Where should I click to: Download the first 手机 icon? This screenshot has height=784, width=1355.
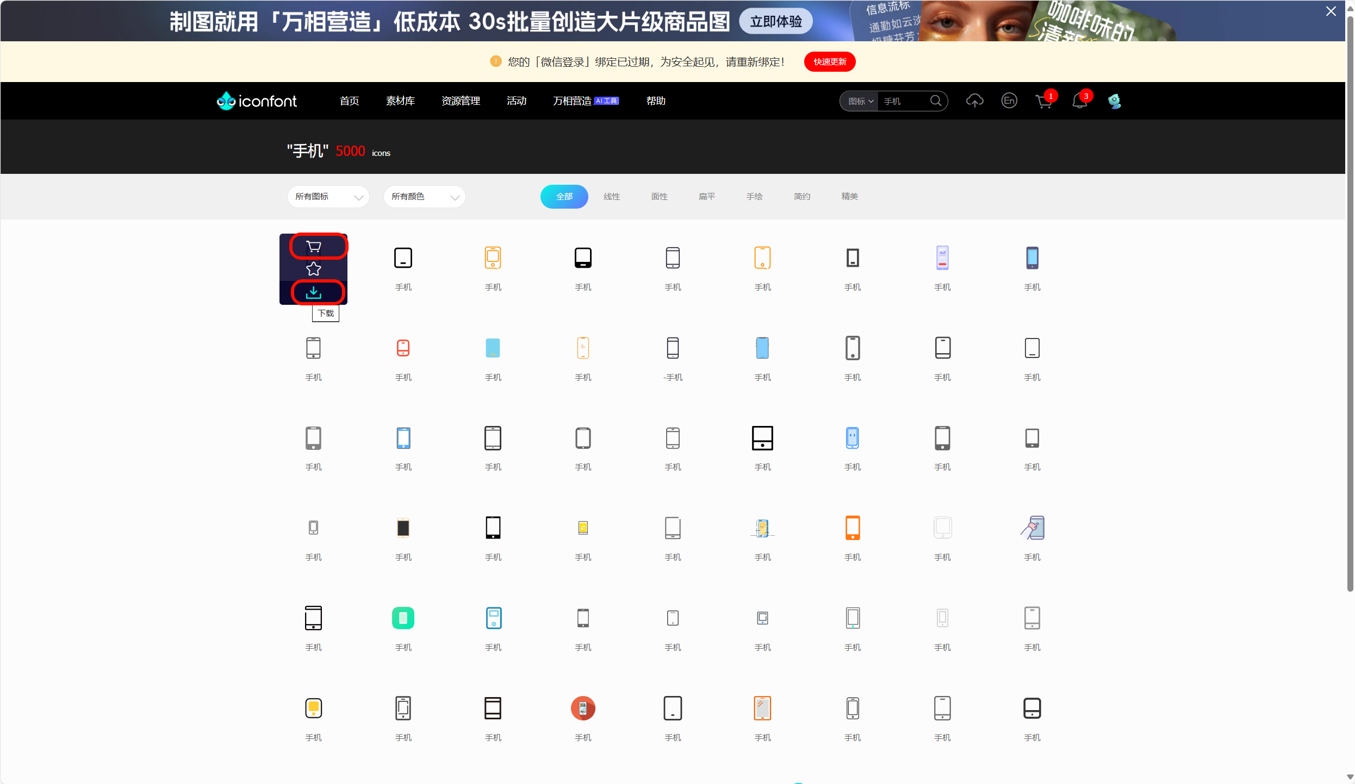pos(314,292)
